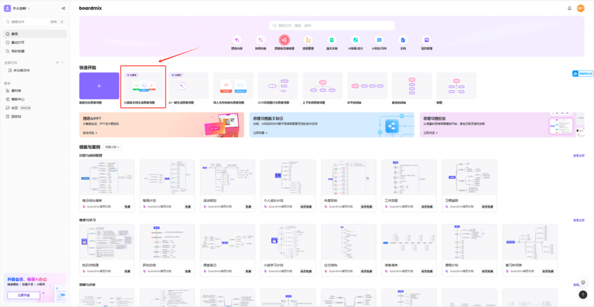Click the blue cloud upload button on the right edge
The width and height of the screenshot is (594, 307).
click(582, 74)
